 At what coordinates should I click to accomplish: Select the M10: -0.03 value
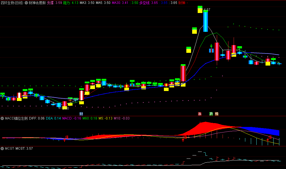[x=122, y=118]
